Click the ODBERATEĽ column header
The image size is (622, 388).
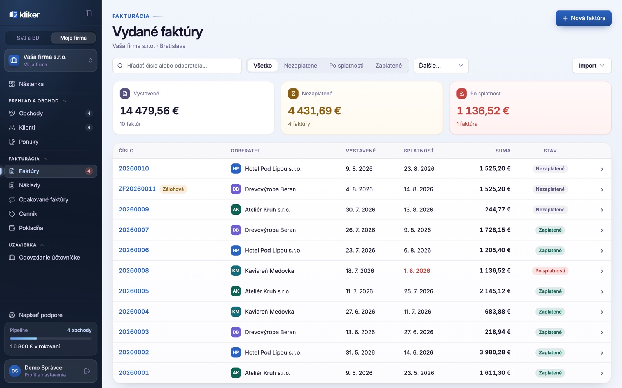(245, 151)
